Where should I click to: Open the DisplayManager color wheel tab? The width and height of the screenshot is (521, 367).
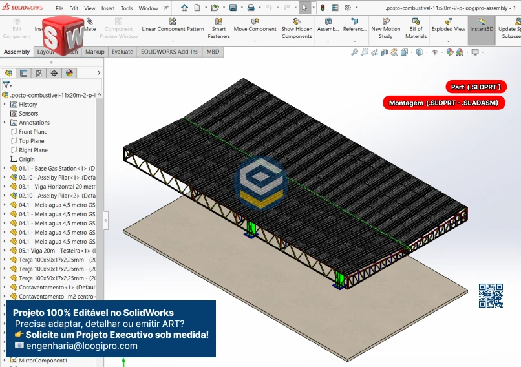coord(69,73)
